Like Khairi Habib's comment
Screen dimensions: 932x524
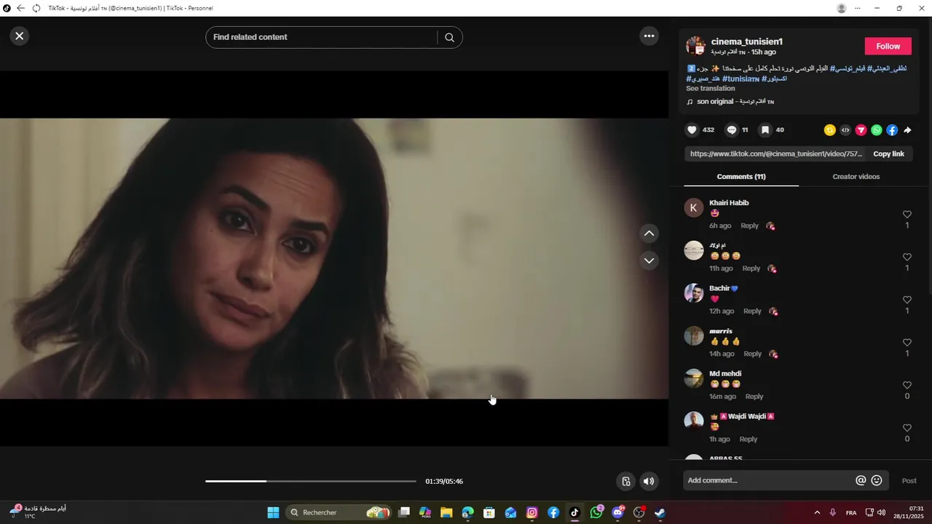907,215
